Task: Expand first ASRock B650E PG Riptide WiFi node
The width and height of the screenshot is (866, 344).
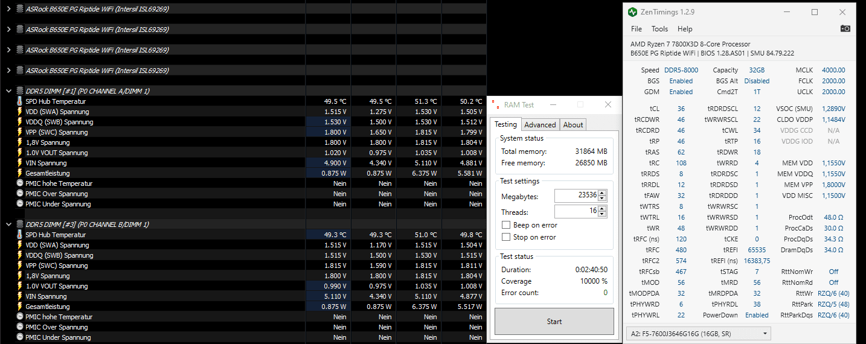Action: tap(8, 9)
